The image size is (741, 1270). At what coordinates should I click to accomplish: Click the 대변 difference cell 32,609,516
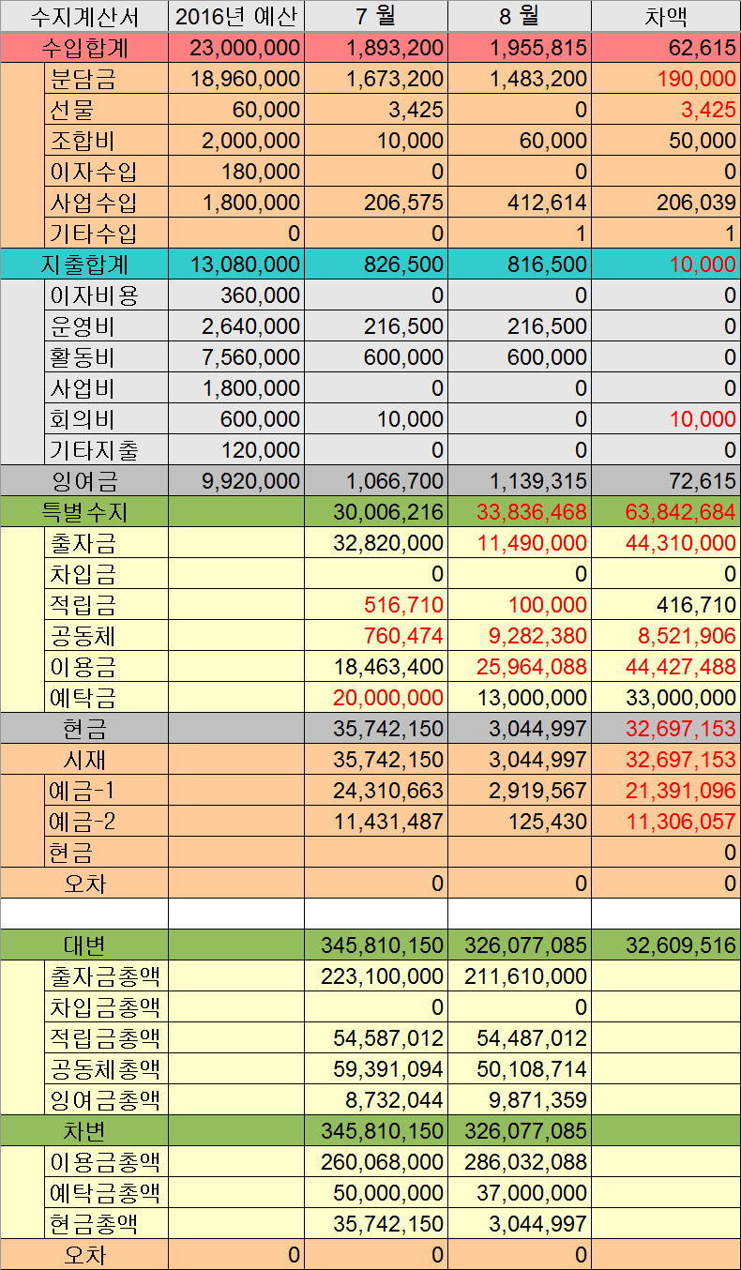click(x=665, y=945)
